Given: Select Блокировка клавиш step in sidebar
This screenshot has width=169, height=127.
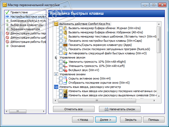Looking at the screenshot, I should click(x=28, y=21).
